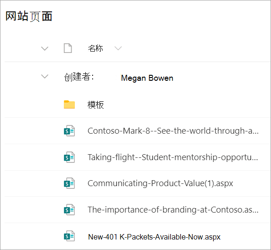Open the 名称 column sort dropdown arrow

tap(118, 48)
